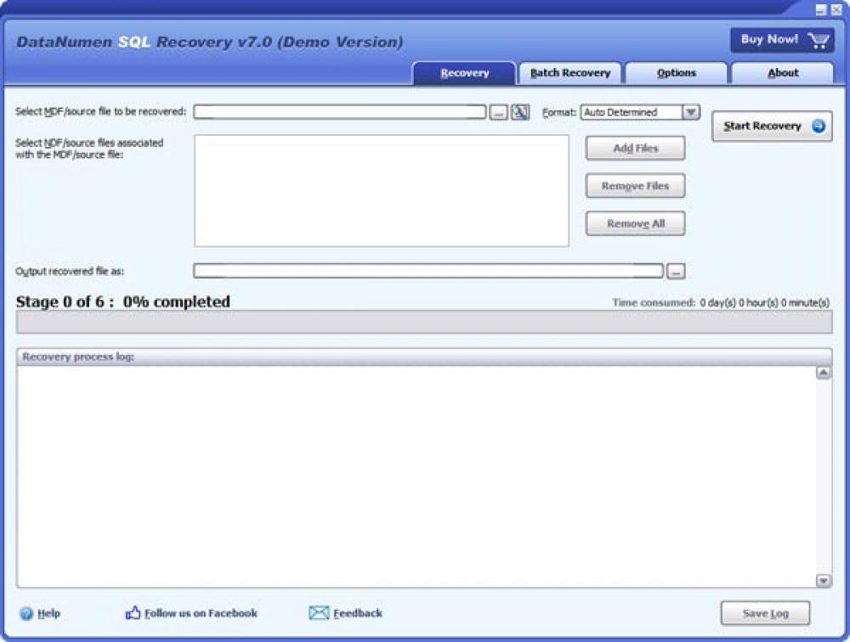This screenshot has height=642, width=850.
Task: Click the recovery log scrollbar down arrow
Action: coord(823,582)
